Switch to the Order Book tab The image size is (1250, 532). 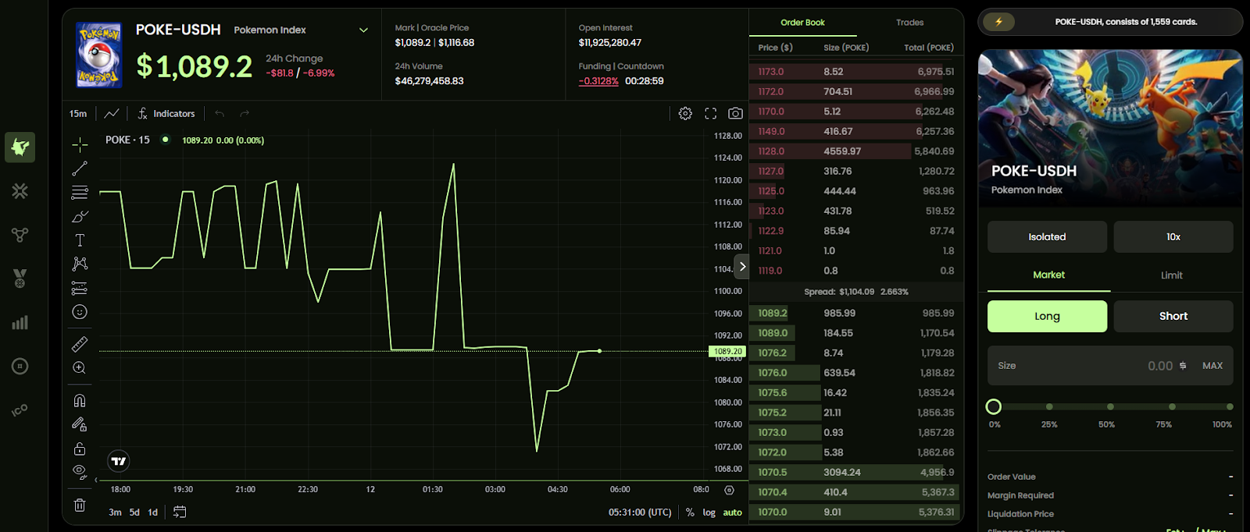coord(802,23)
